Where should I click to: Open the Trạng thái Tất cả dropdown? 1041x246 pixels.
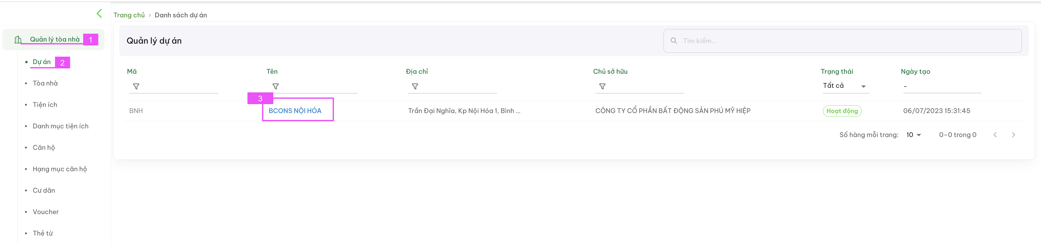845,86
